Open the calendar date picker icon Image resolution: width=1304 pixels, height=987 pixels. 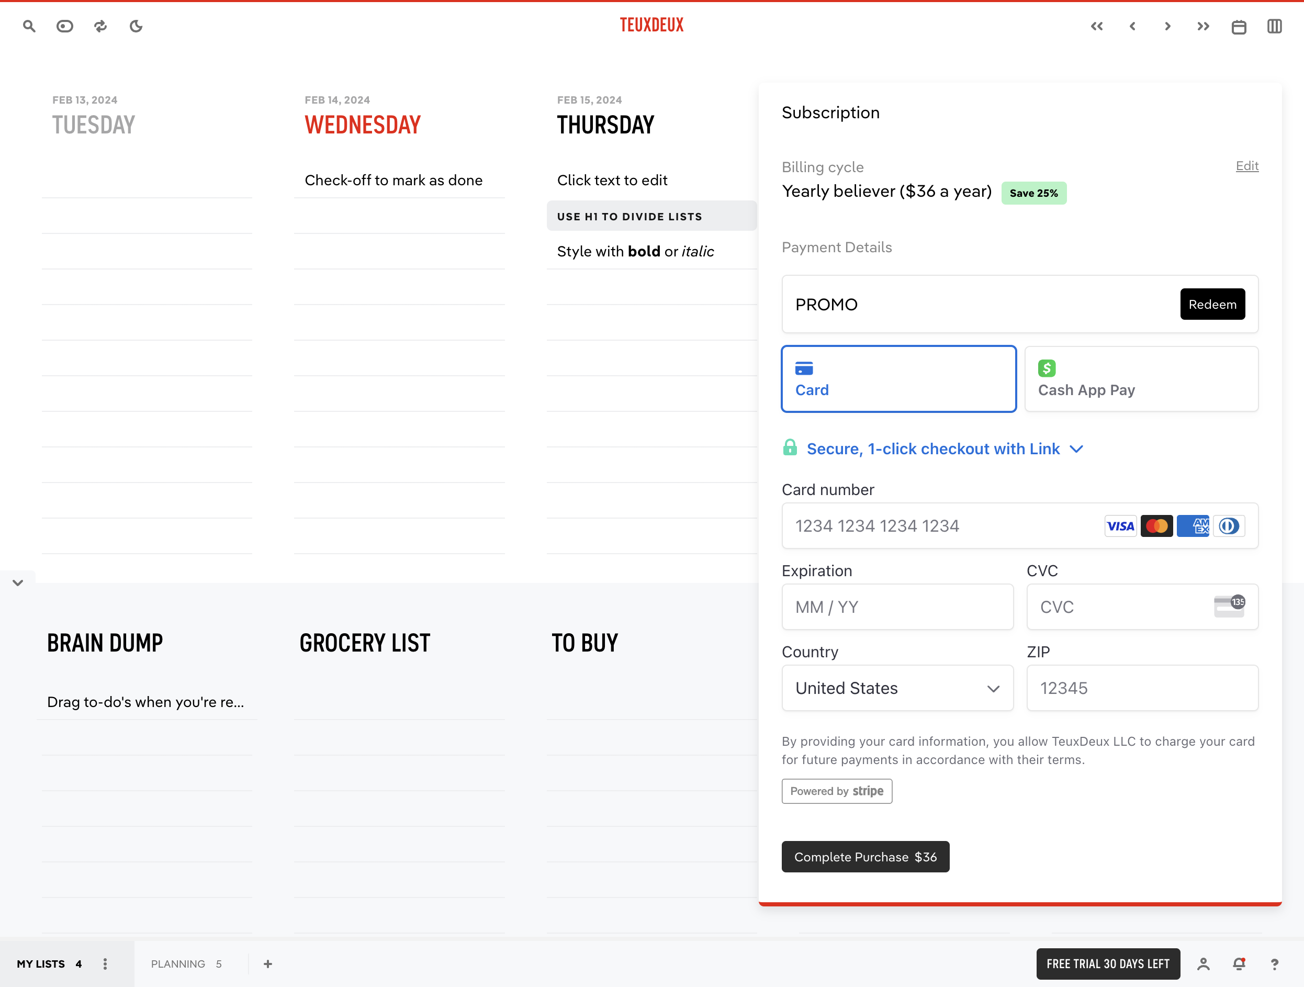1239,27
